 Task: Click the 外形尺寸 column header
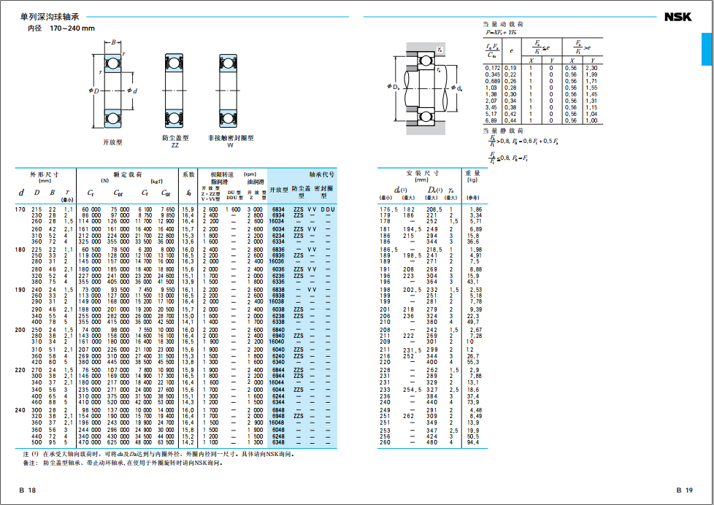pyautogui.click(x=44, y=174)
